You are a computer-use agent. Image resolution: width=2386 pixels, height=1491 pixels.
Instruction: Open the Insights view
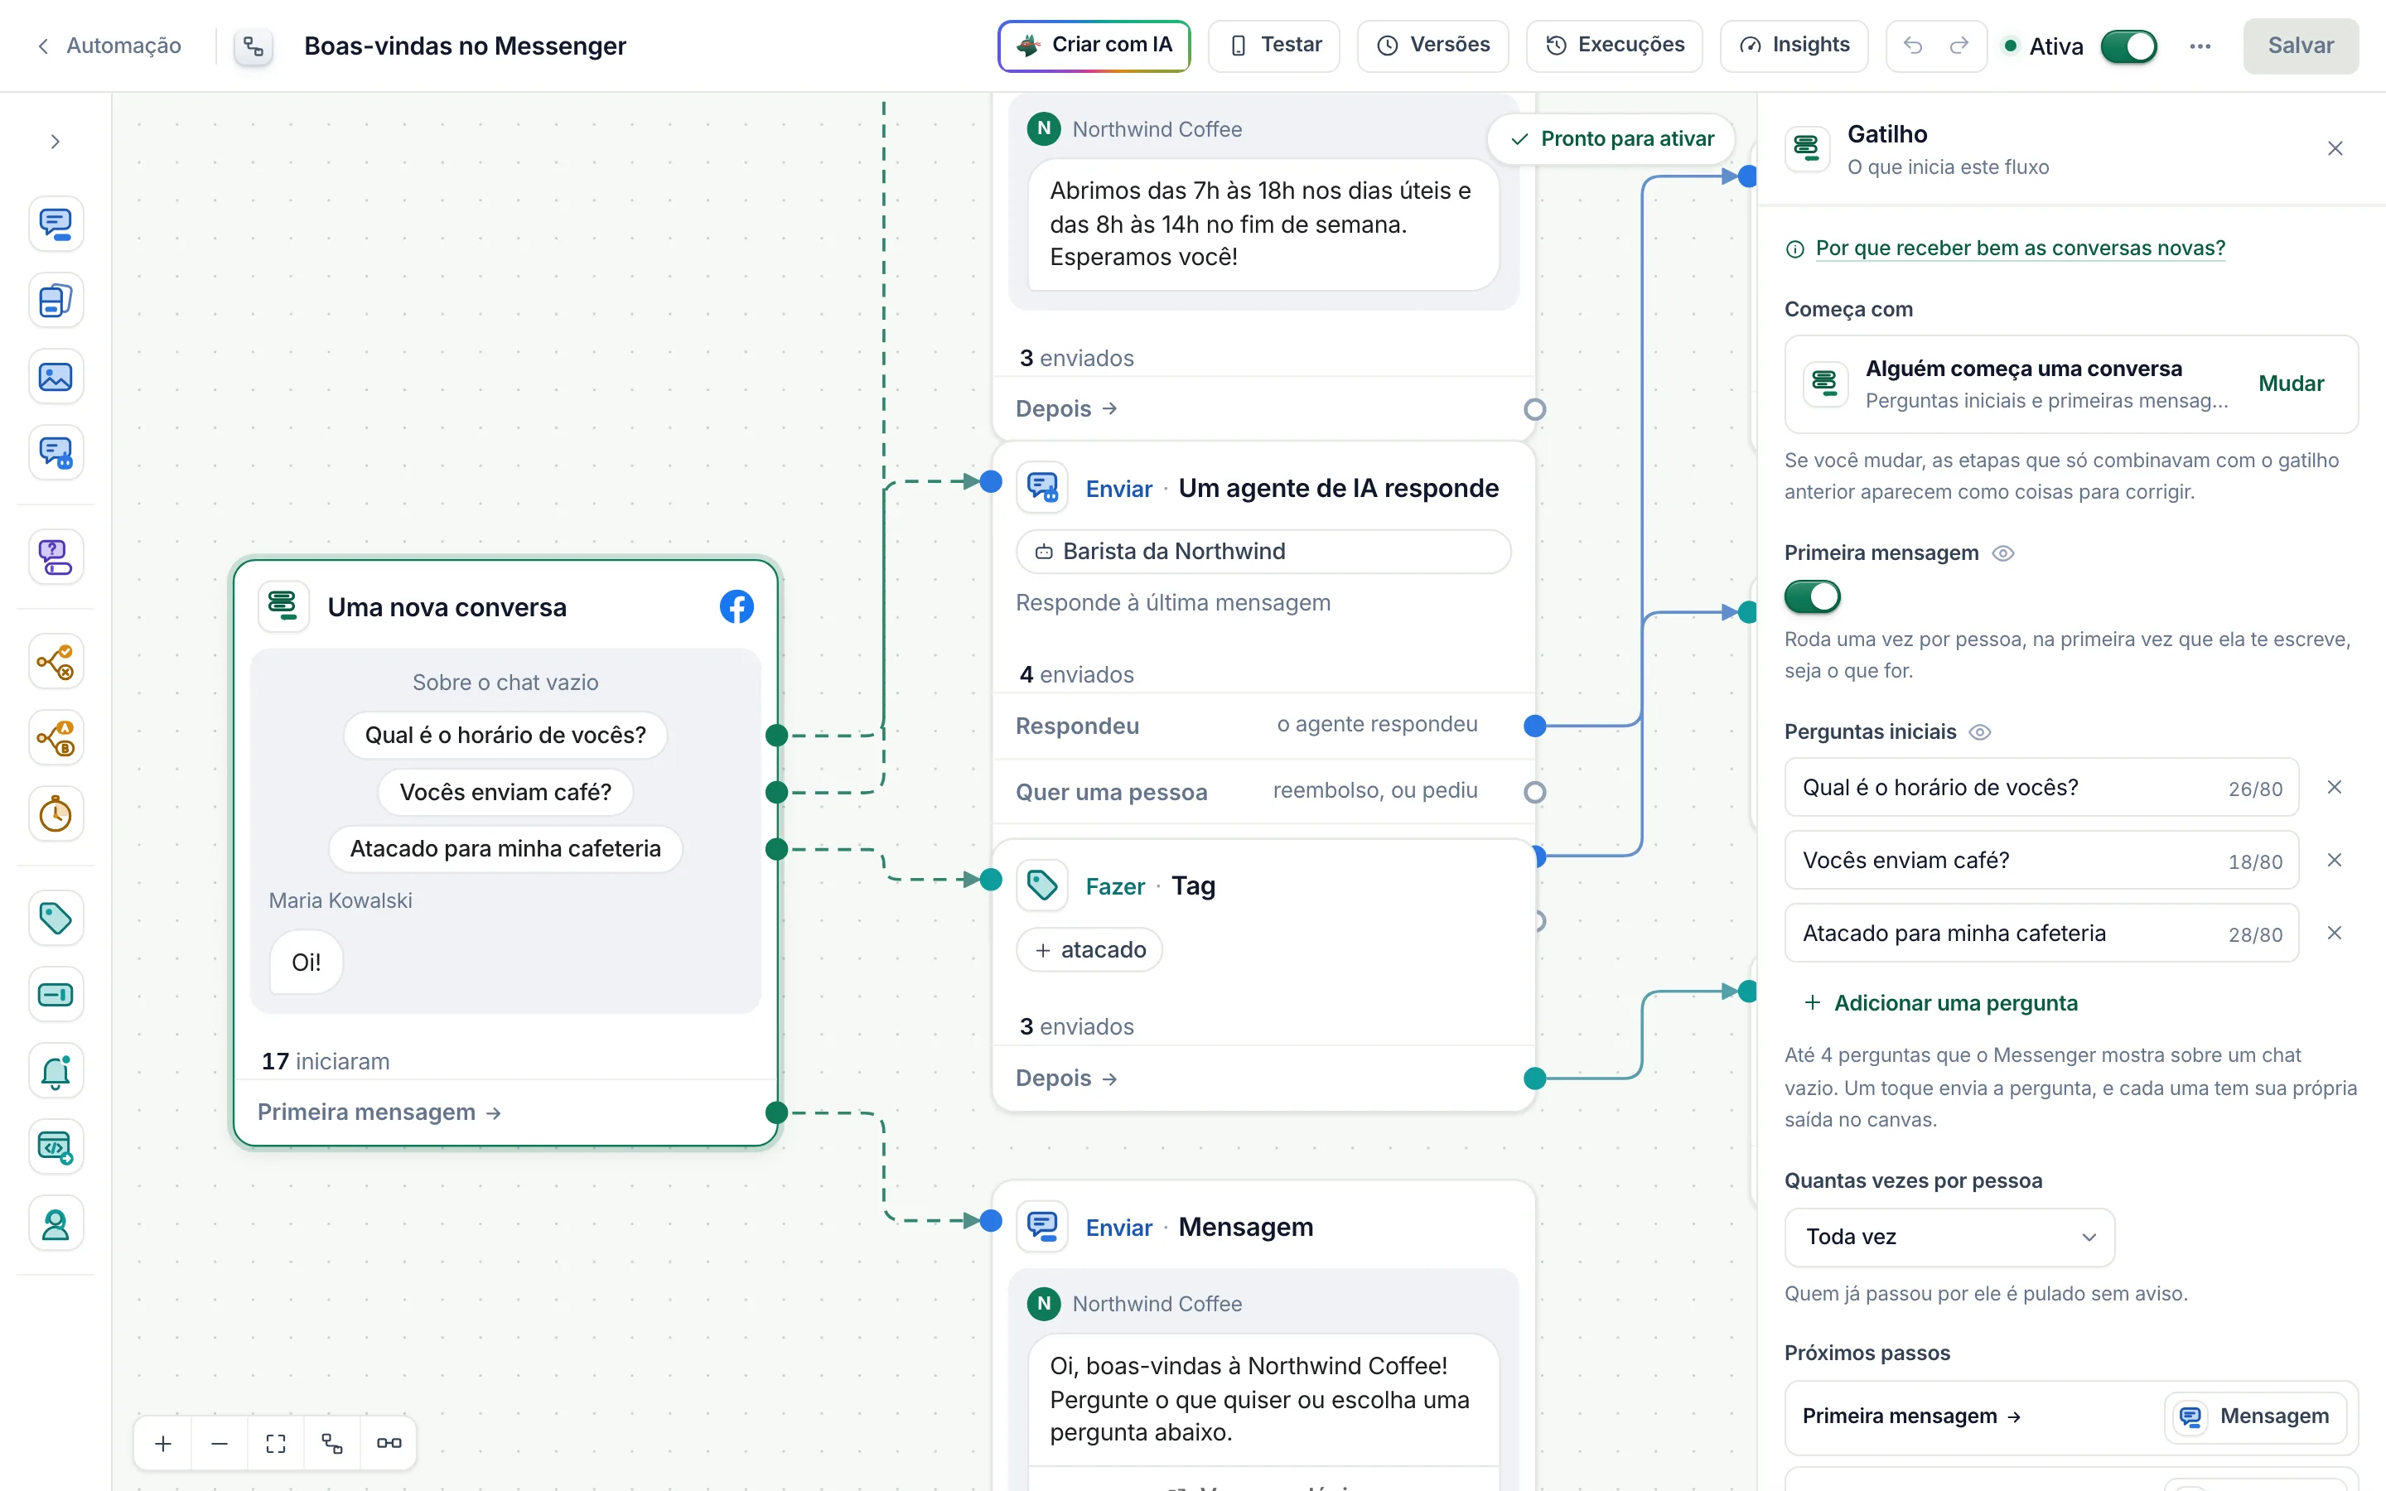pyautogui.click(x=1794, y=46)
